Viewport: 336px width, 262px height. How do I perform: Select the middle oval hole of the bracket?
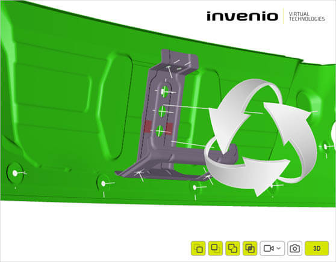(163, 111)
